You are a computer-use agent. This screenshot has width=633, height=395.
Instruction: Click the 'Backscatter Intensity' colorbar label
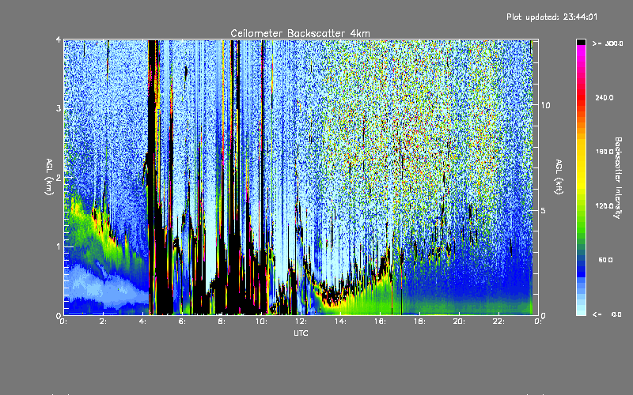coord(618,178)
